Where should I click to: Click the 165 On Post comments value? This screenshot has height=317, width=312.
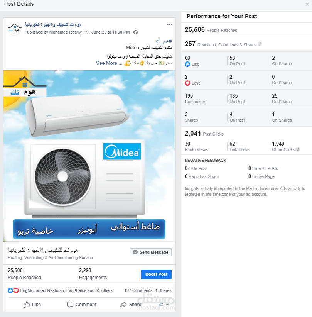(x=237, y=98)
